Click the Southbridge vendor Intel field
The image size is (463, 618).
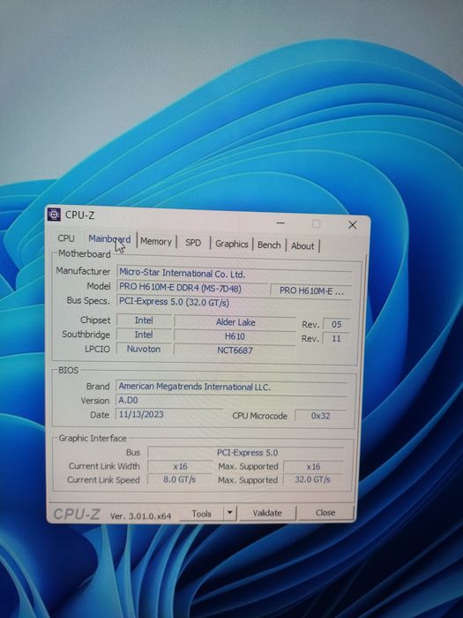[144, 335]
